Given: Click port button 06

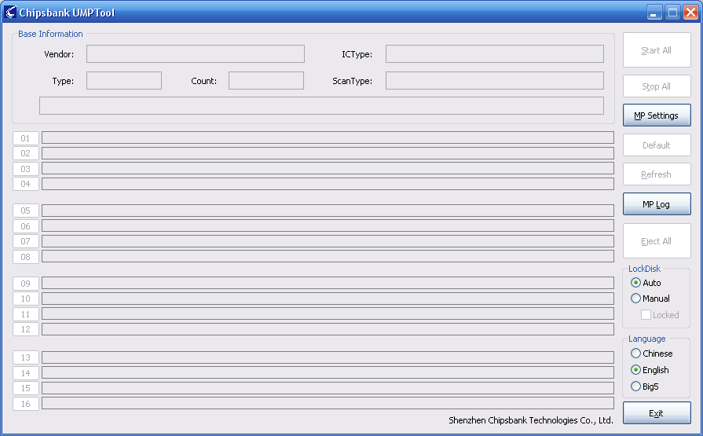Looking at the screenshot, I should tap(26, 226).
